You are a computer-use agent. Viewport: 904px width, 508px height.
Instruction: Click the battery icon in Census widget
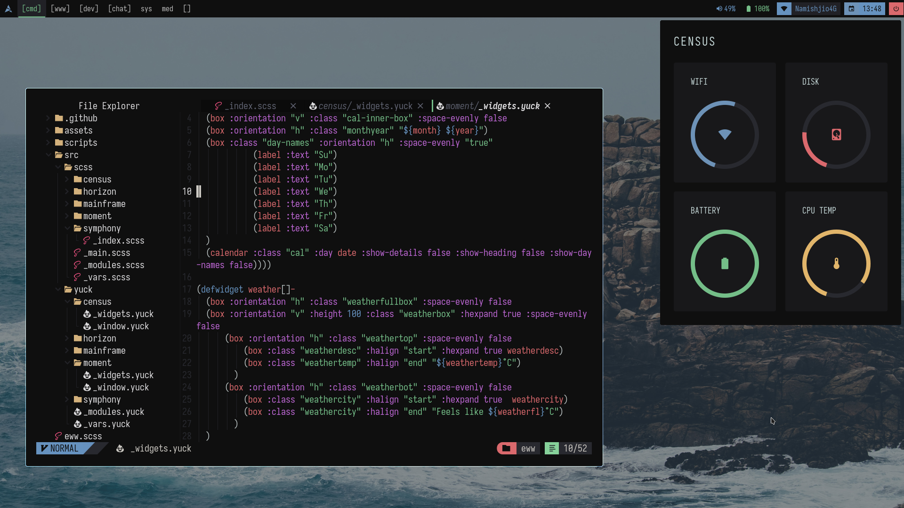pyautogui.click(x=725, y=264)
